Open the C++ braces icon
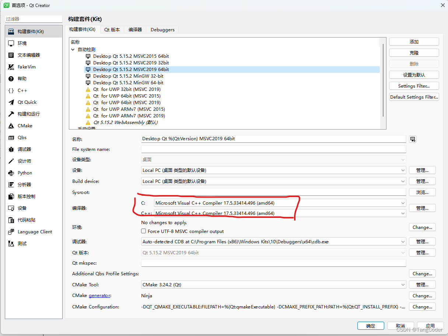The height and width of the screenshot is (336, 448). (11, 91)
